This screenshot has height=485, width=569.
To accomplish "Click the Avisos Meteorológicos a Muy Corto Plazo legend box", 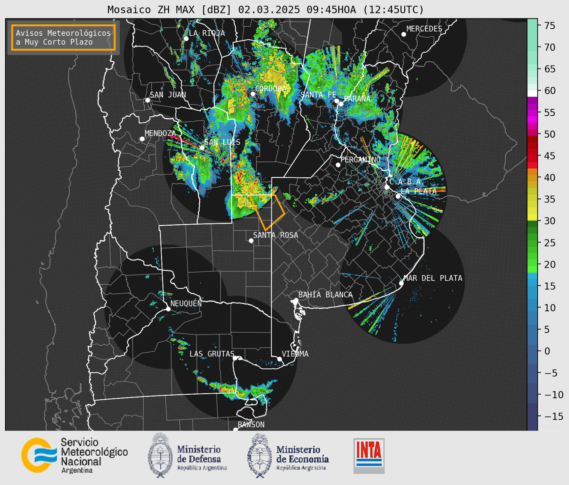I will (x=63, y=37).
